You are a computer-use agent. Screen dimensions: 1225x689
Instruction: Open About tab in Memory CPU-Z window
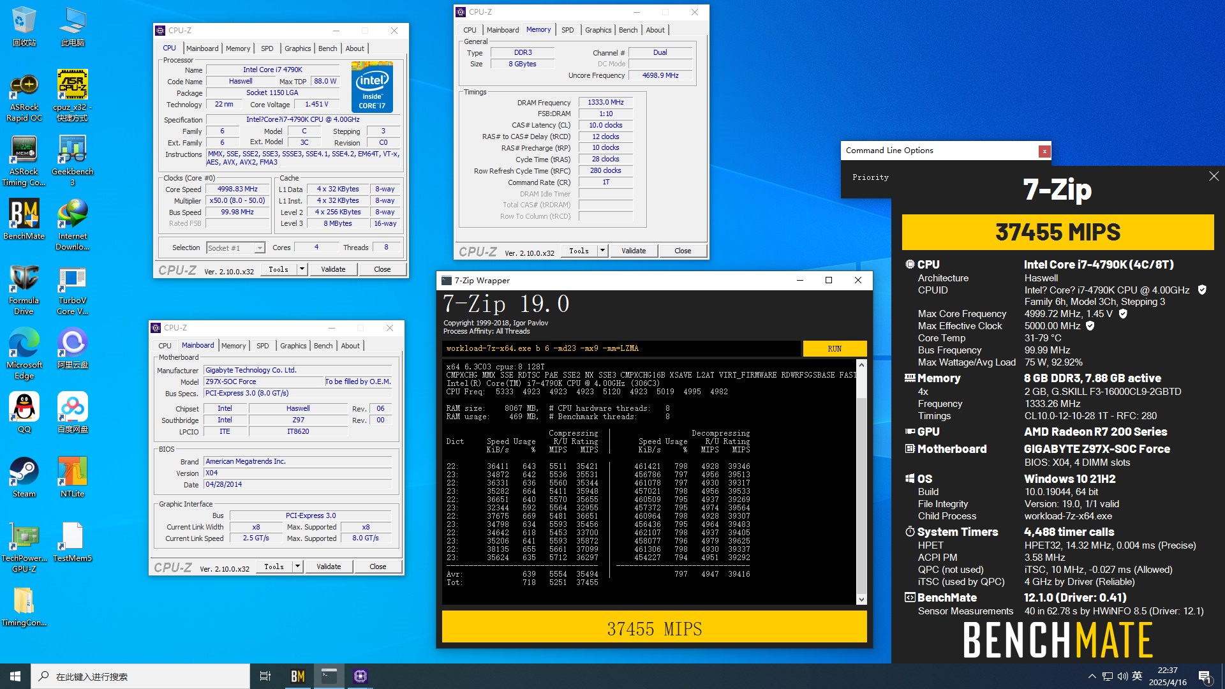tap(655, 30)
